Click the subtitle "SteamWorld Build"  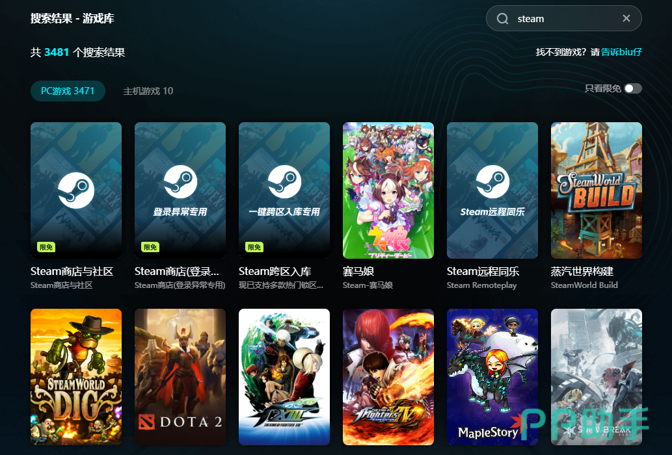click(585, 285)
